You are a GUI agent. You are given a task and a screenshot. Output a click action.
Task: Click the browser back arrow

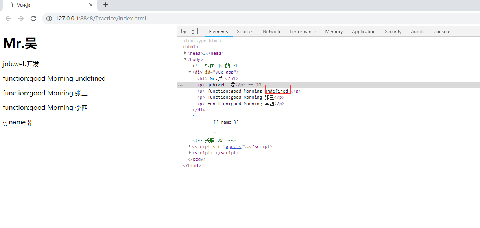pos(8,19)
